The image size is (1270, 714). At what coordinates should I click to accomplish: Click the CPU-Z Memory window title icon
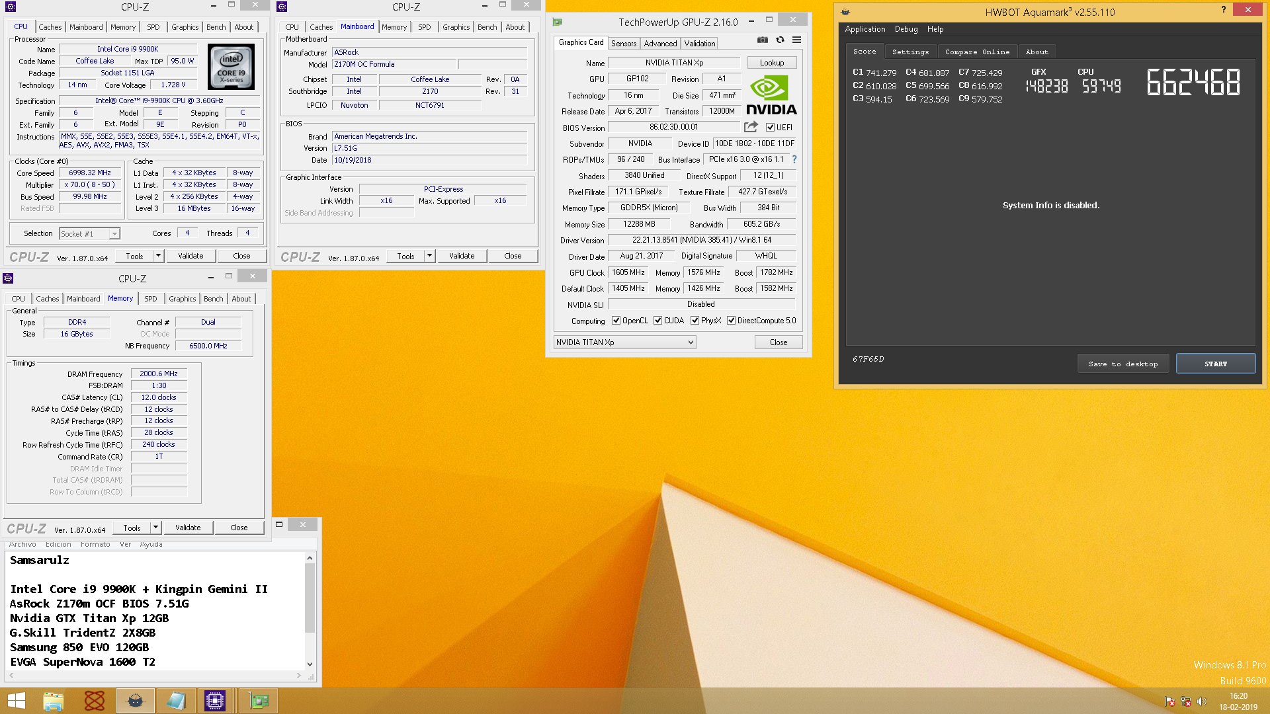tap(9, 278)
